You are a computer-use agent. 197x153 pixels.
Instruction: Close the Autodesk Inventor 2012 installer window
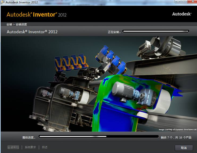coord(192,2)
